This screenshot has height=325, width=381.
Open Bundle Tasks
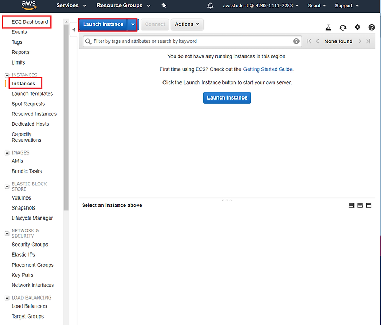(x=26, y=171)
